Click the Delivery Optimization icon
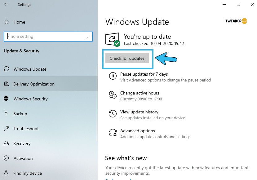The width and height of the screenshot is (257, 180). pos(6,84)
